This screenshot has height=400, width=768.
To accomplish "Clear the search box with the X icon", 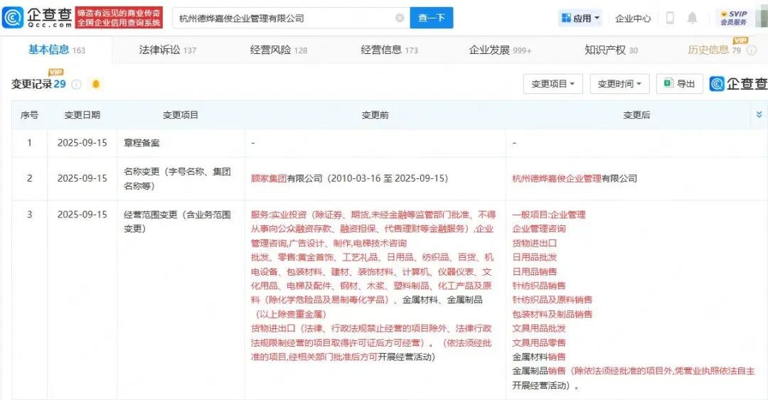I will click(400, 18).
